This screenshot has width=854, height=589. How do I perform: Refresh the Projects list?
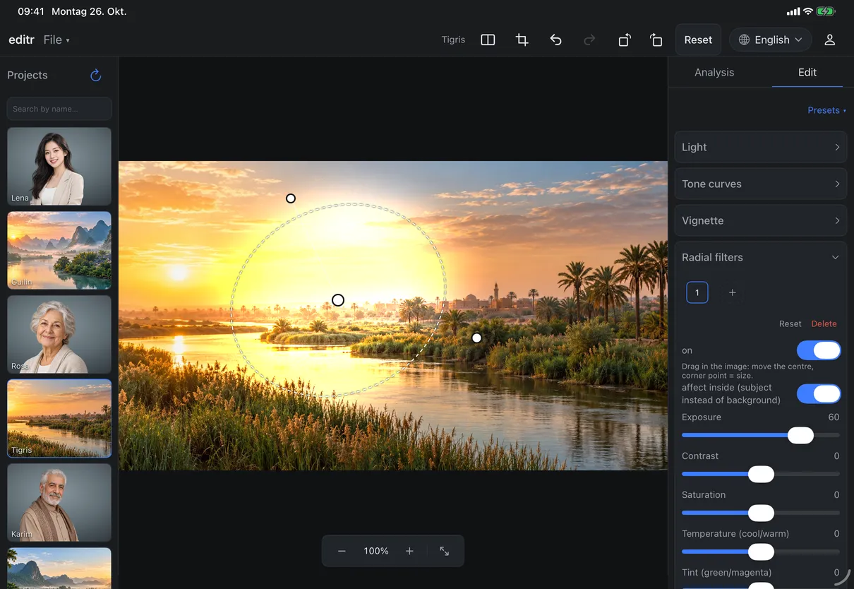[96, 75]
